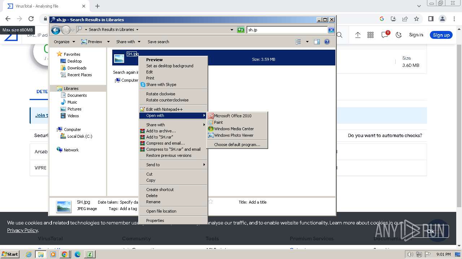
Task: Click Save search button
Action: pos(158,42)
